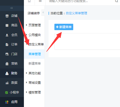The height and width of the screenshot is (107, 120).
Task: Collapse the 店铺装修 submenu panel with double chevron
Action: pyautogui.click(x=43, y=13)
